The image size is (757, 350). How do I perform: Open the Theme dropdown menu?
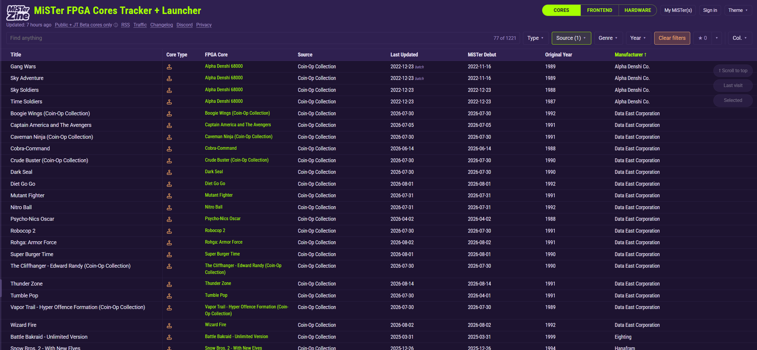click(738, 10)
